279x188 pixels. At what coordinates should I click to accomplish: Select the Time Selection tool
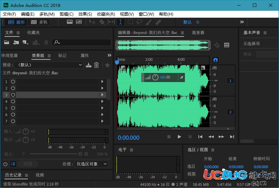coord(120,22)
